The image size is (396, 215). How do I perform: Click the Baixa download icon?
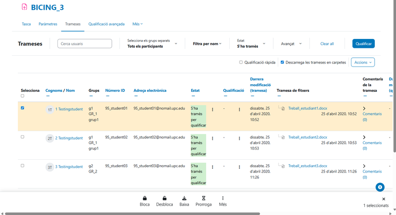point(184,198)
